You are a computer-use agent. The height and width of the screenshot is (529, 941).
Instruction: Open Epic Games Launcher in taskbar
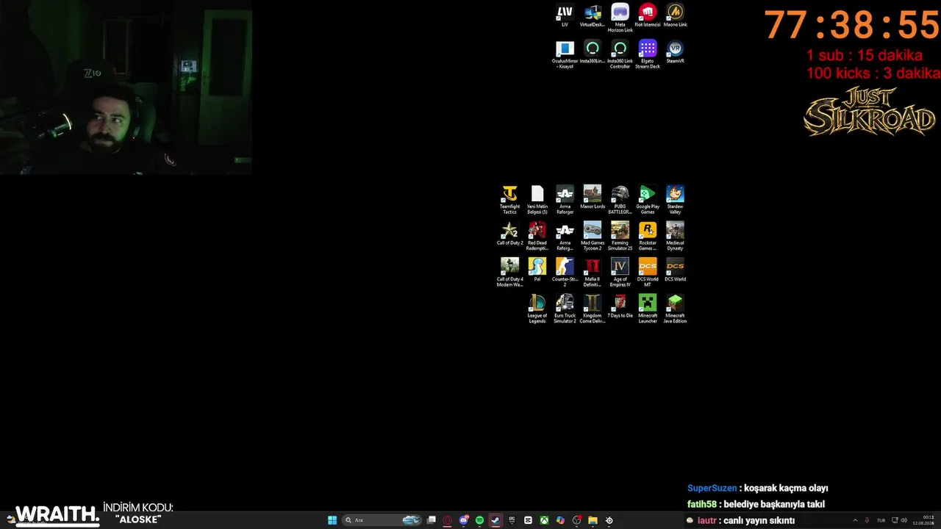click(512, 520)
